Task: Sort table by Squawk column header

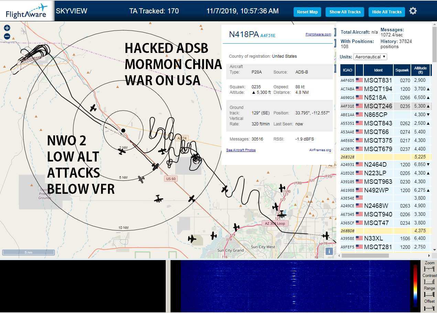Action: (402, 70)
